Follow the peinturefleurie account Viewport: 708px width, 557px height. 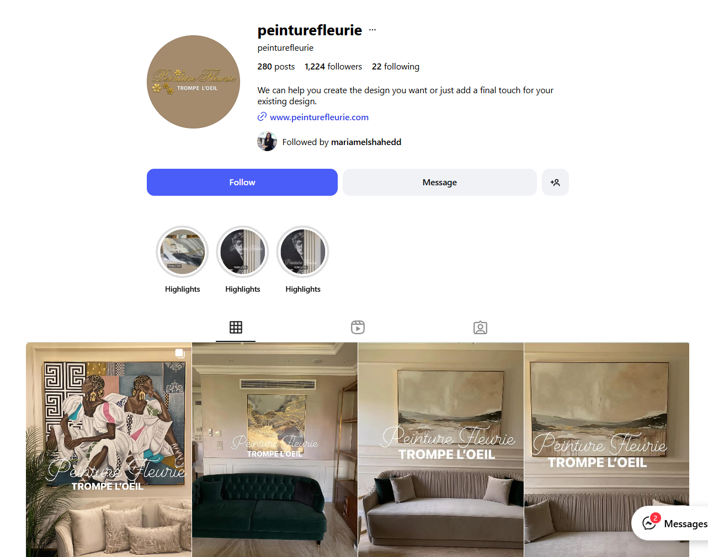242,183
